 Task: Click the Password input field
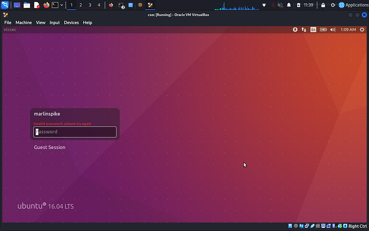click(75, 132)
